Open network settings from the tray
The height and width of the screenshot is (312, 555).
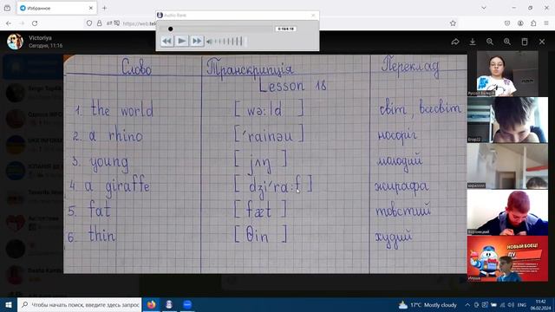(x=502, y=304)
